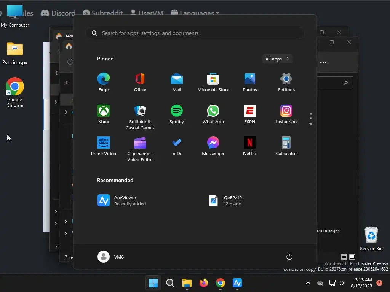Screen dimensions: 390x292
Task: Launch the To Do app
Action: tap(177, 146)
